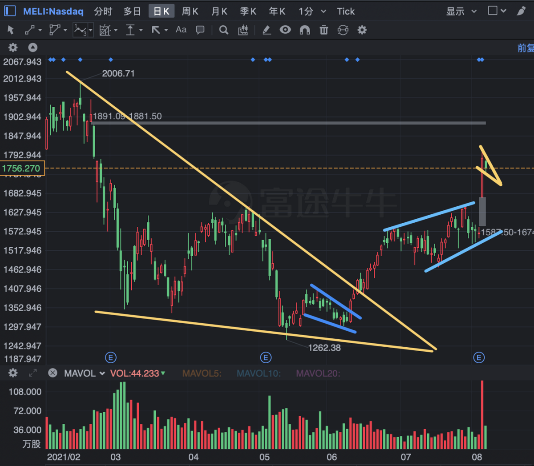Click the candlestick chart tool icon
Image resolution: width=534 pixels, height=466 pixels.
click(x=243, y=30)
